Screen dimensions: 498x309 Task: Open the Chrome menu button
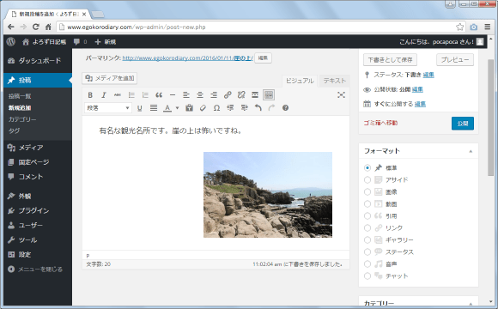488,27
